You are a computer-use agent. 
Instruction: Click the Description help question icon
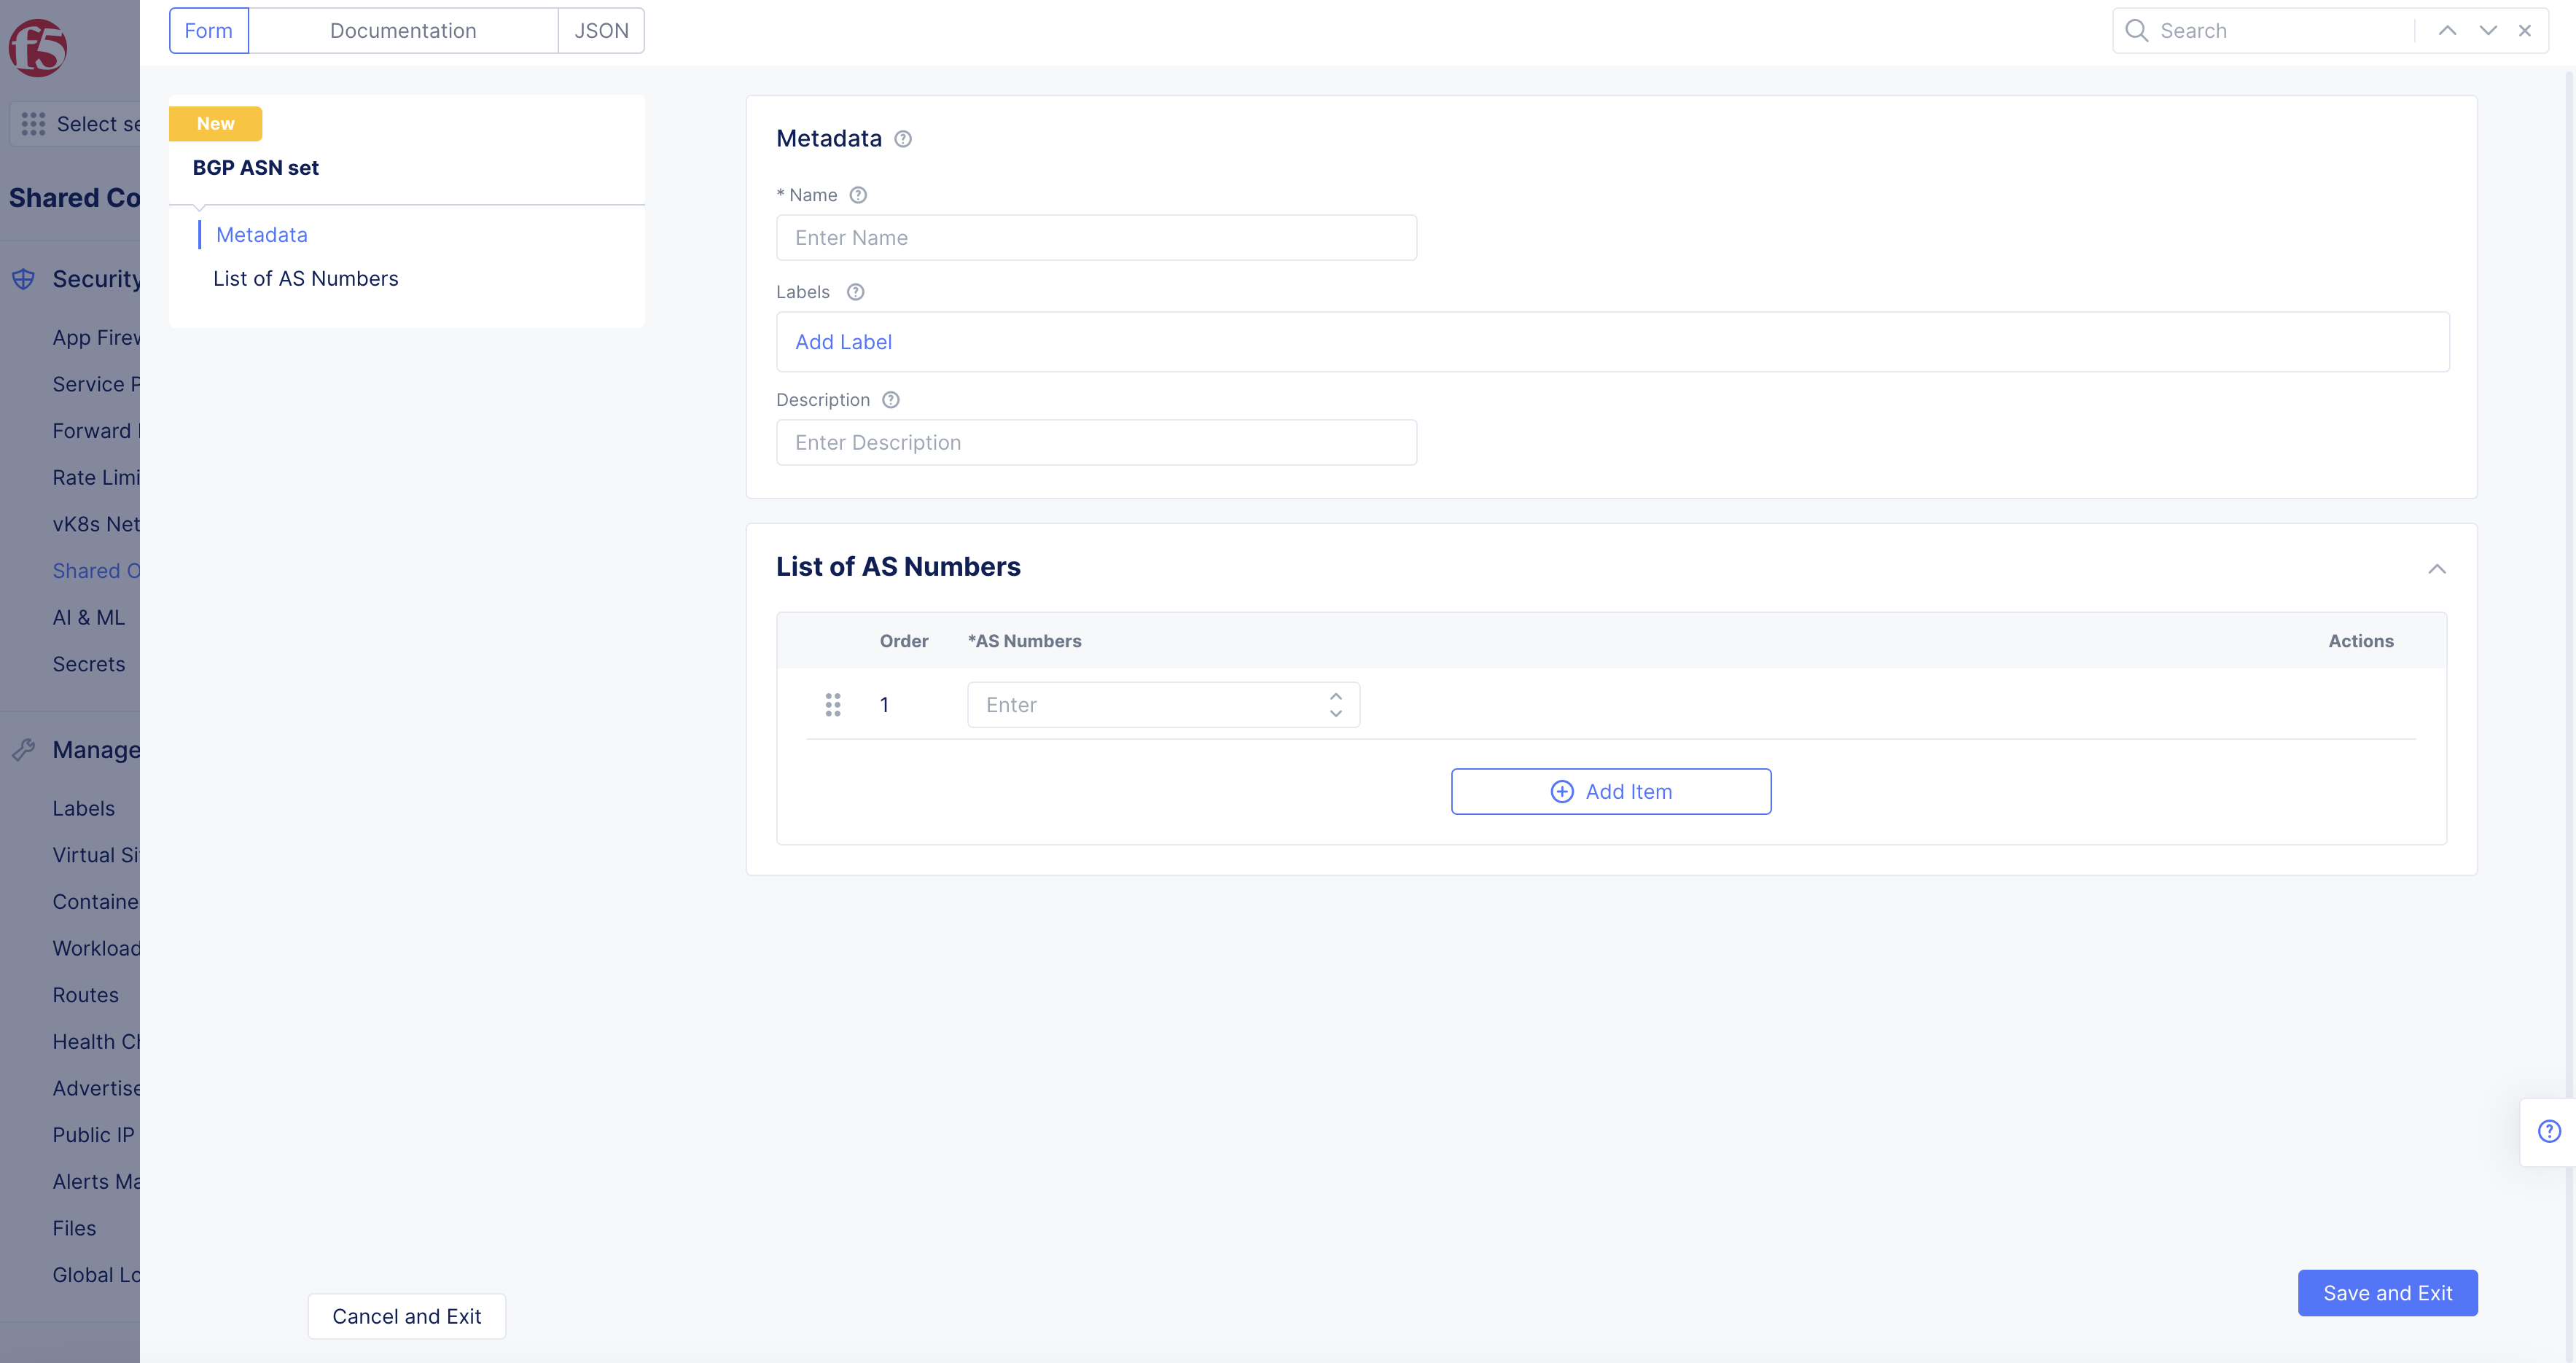point(891,400)
